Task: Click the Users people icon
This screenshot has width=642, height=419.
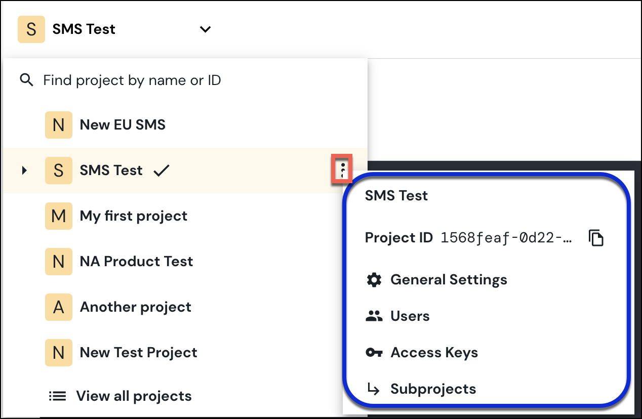Action: click(x=373, y=316)
